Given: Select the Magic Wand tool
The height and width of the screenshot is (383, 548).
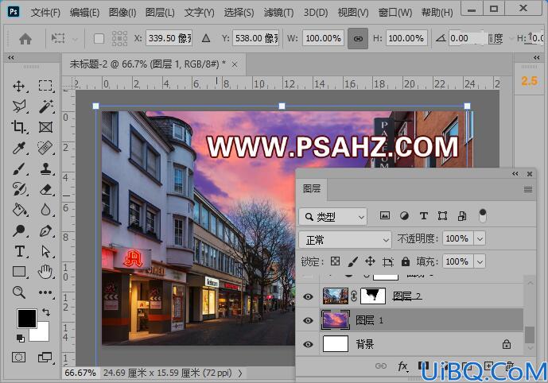Looking at the screenshot, I should 46,106.
